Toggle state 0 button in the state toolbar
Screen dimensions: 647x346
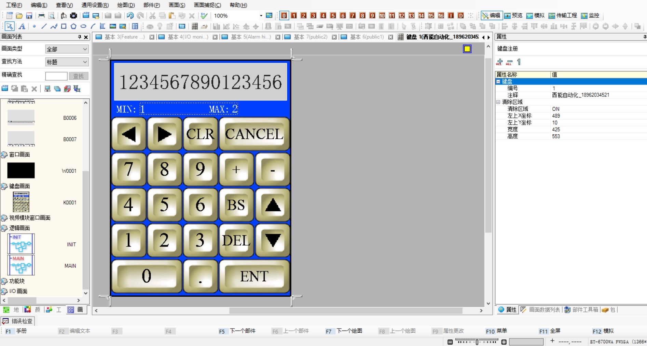(x=284, y=16)
